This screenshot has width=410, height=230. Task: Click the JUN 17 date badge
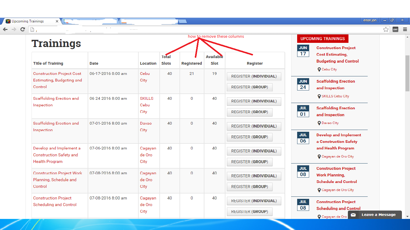click(x=303, y=51)
